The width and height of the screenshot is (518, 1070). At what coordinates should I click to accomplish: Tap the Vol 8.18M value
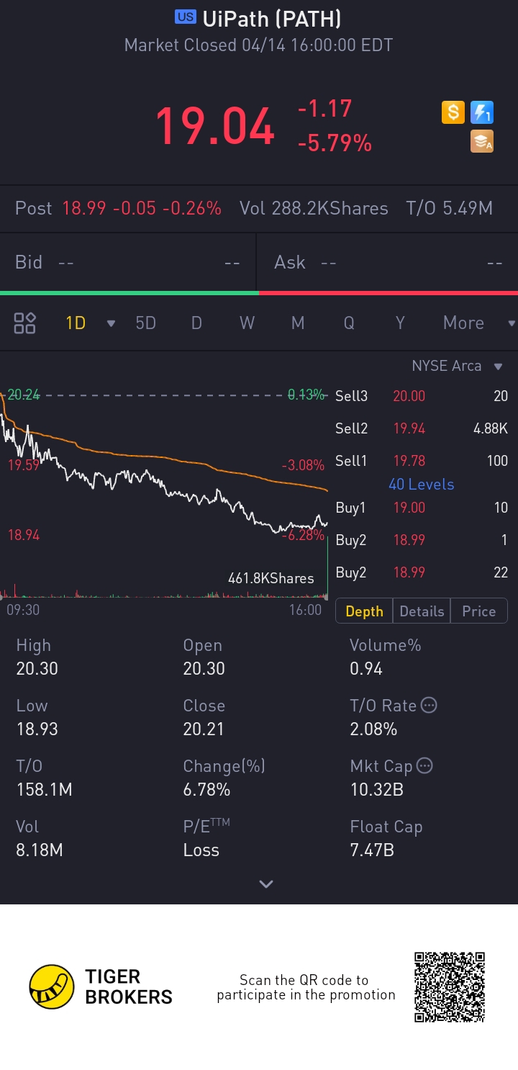[x=40, y=850]
